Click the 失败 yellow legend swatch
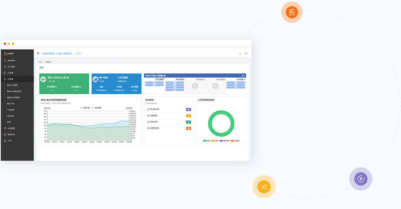 click(213, 141)
